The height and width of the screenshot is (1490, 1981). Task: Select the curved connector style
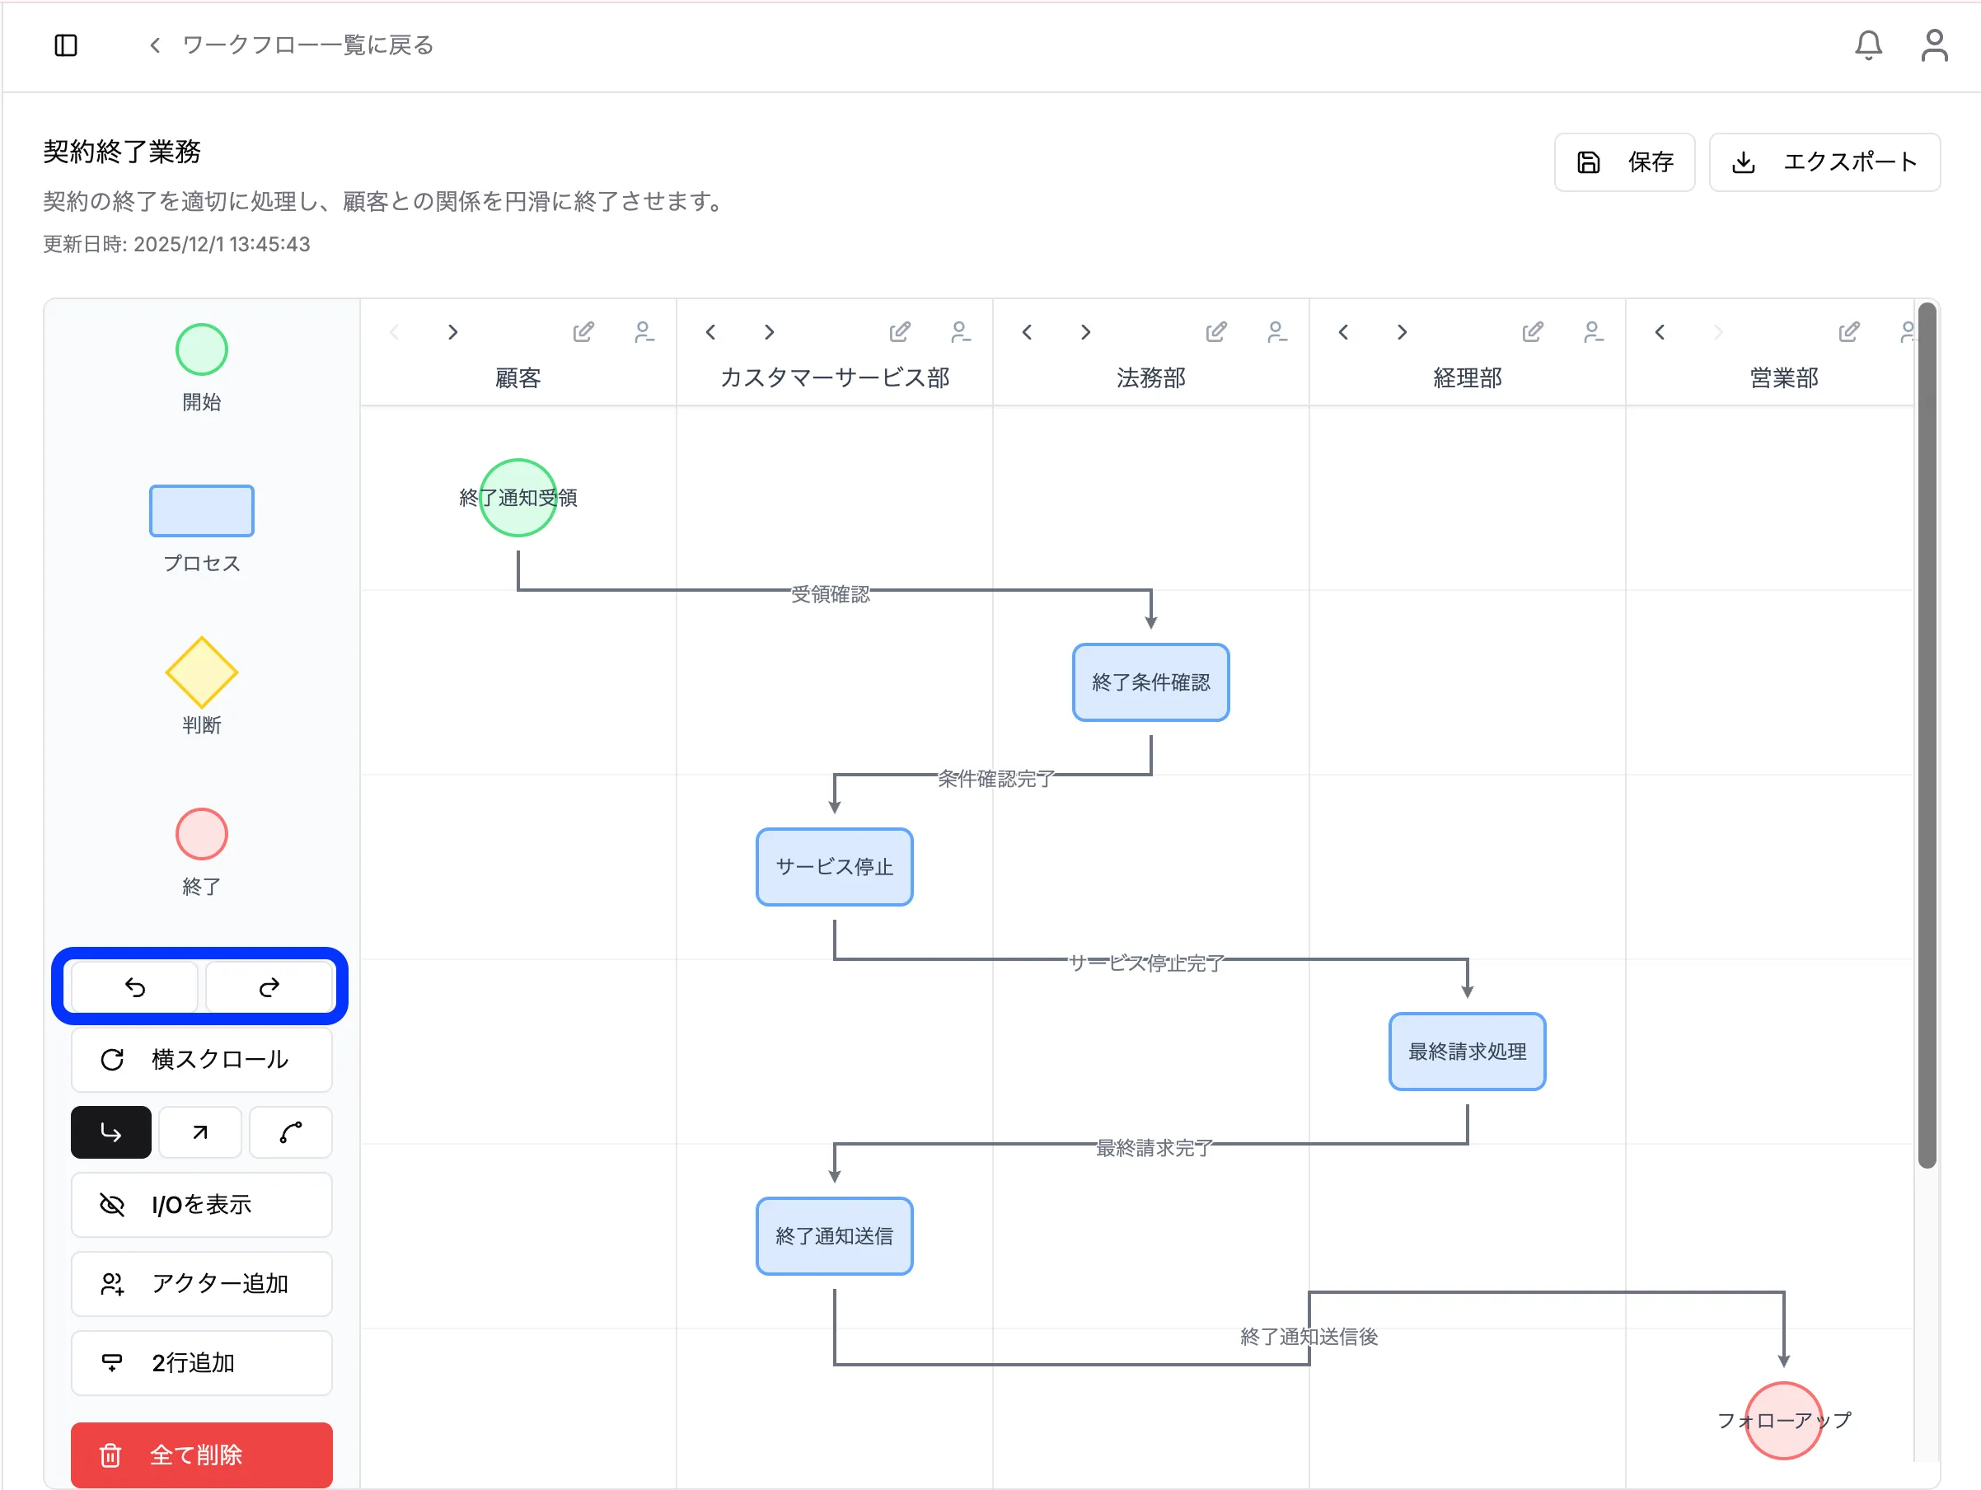(x=291, y=1132)
